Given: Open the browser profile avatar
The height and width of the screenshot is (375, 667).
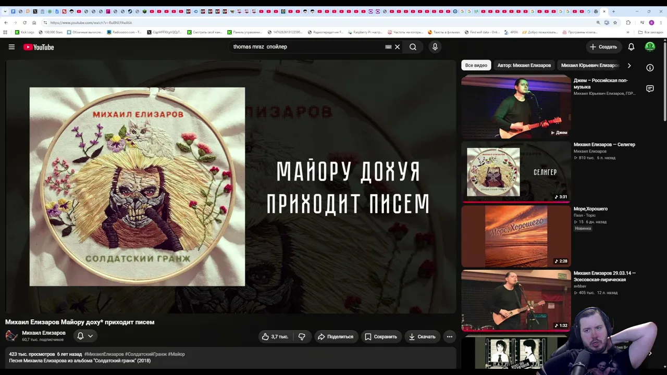Looking at the screenshot, I should point(651,22).
